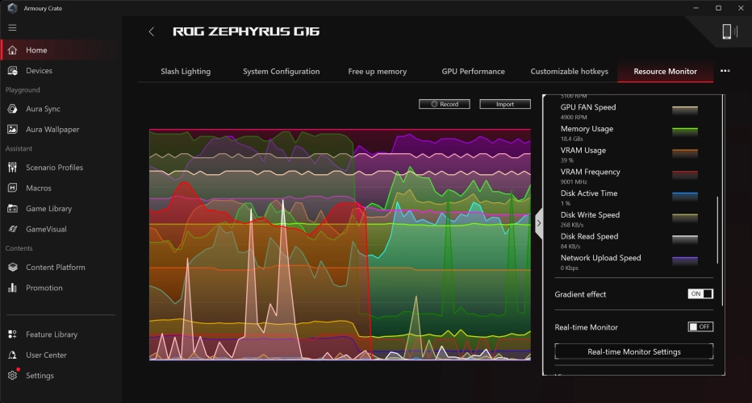Collapse the side panel with the arrow handle
The width and height of the screenshot is (752, 403).
pyautogui.click(x=539, y=223)
